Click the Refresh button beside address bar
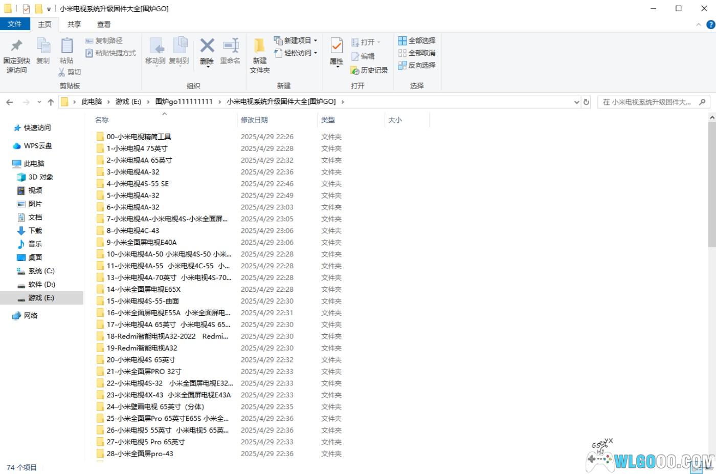 [x=587, y=102]
